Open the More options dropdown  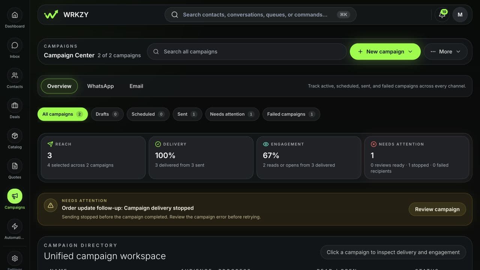(445, 52)
